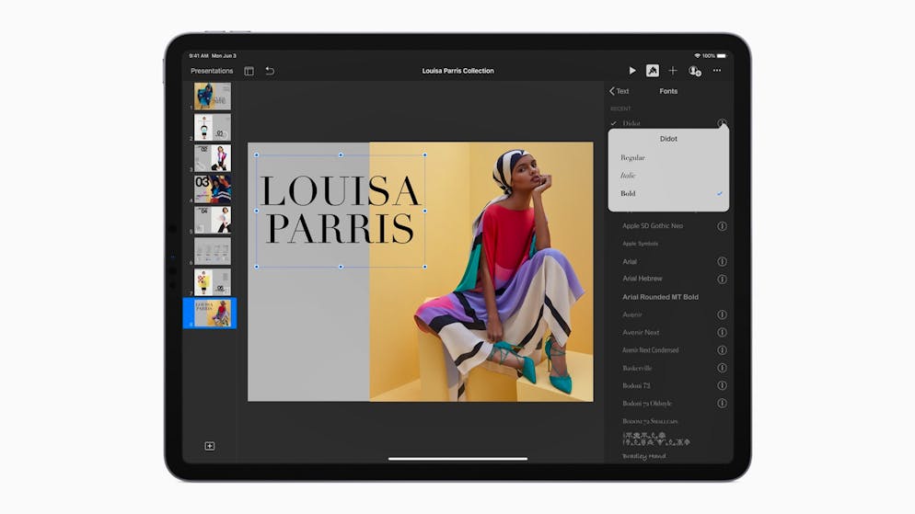Choose the Avenir Next font
Screen dimensions: 915x514
(x=641, y=332)
